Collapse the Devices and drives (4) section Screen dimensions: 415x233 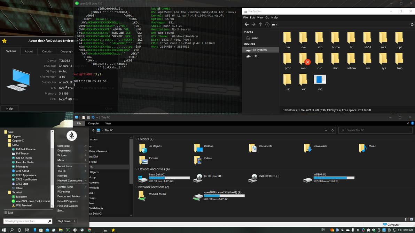pyautogui.click(x=136, y=169)
